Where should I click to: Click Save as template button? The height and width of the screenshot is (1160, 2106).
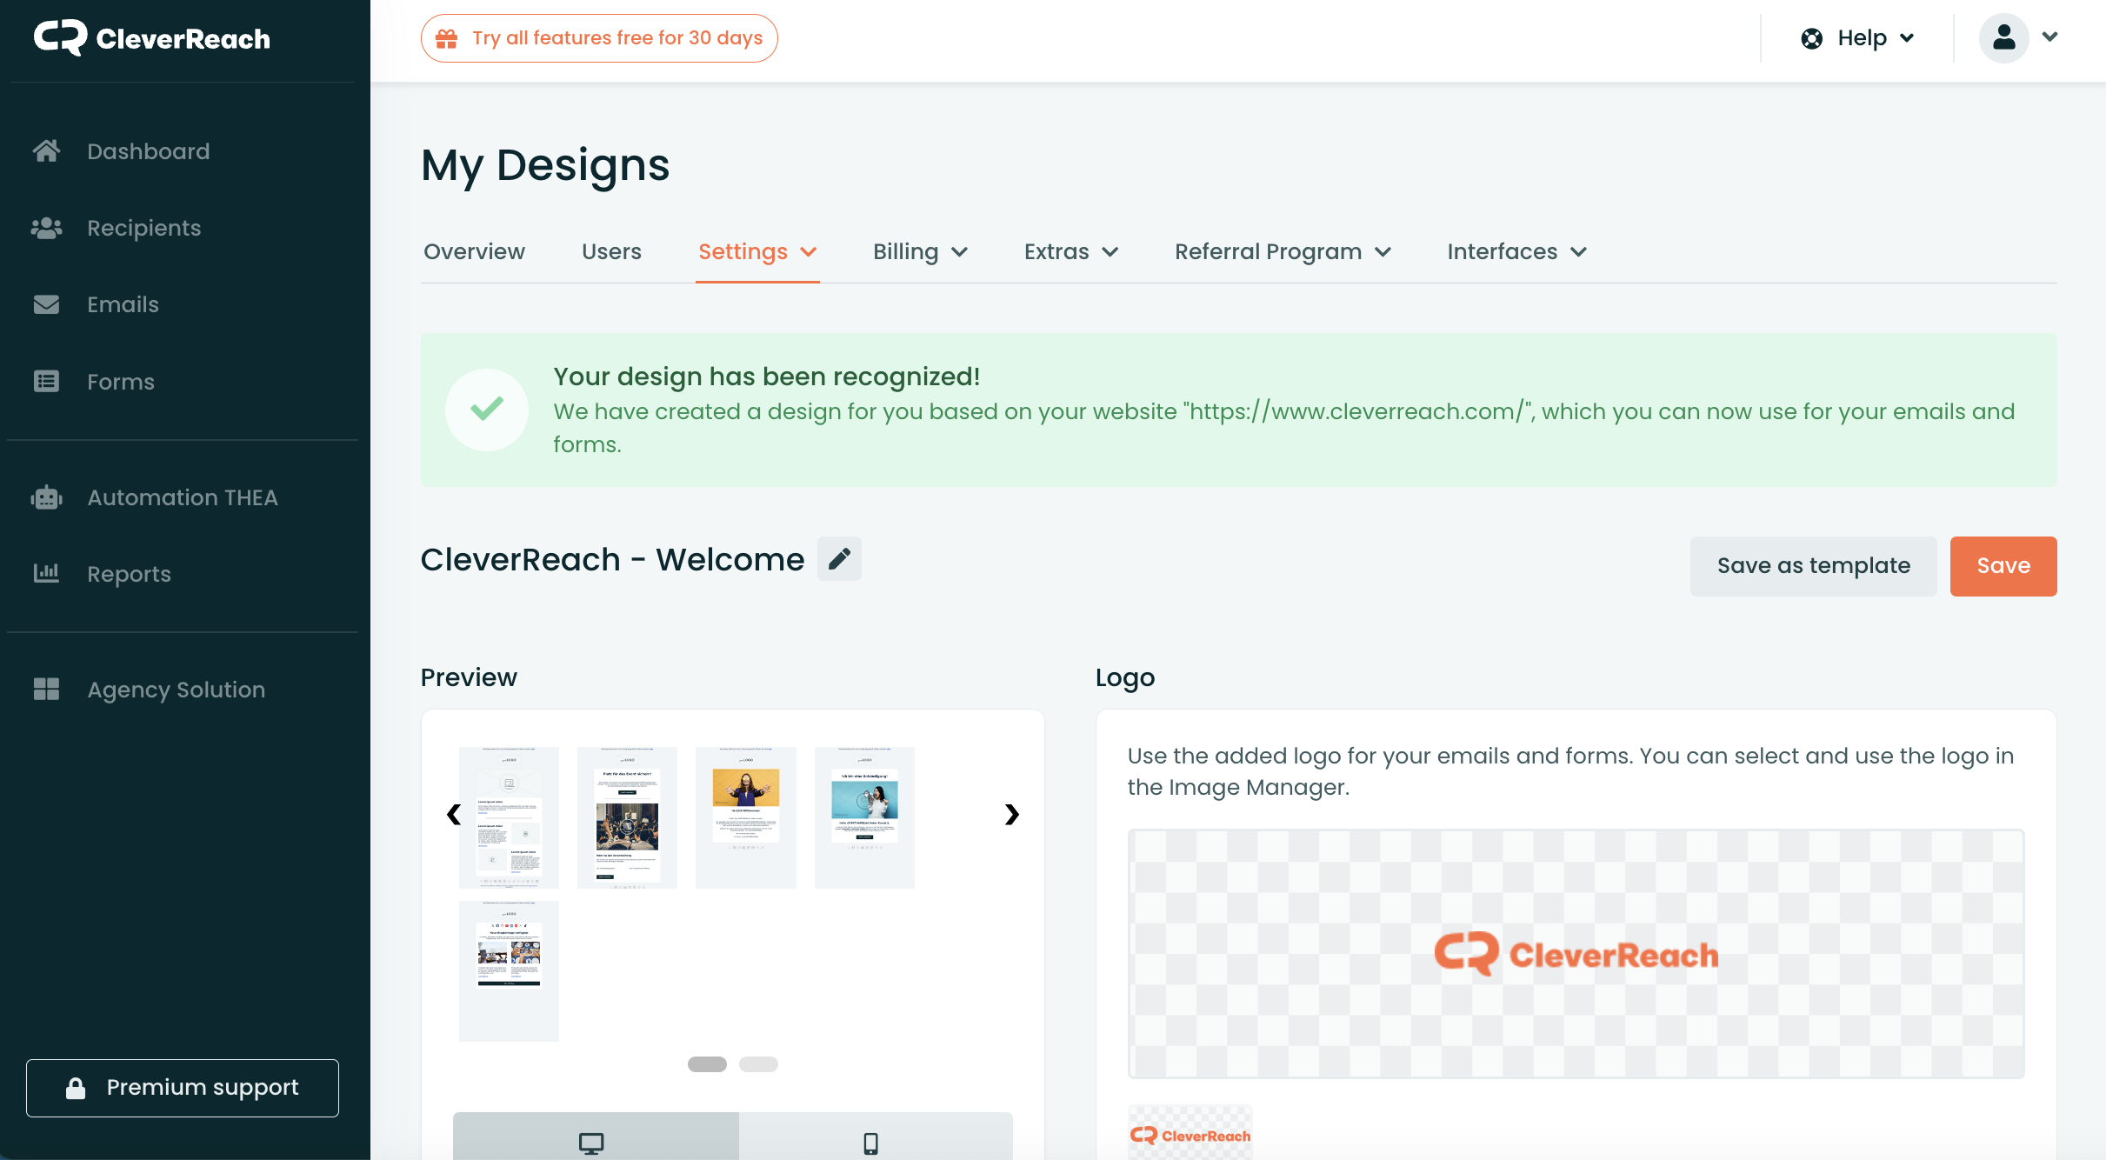point(1813,566)
